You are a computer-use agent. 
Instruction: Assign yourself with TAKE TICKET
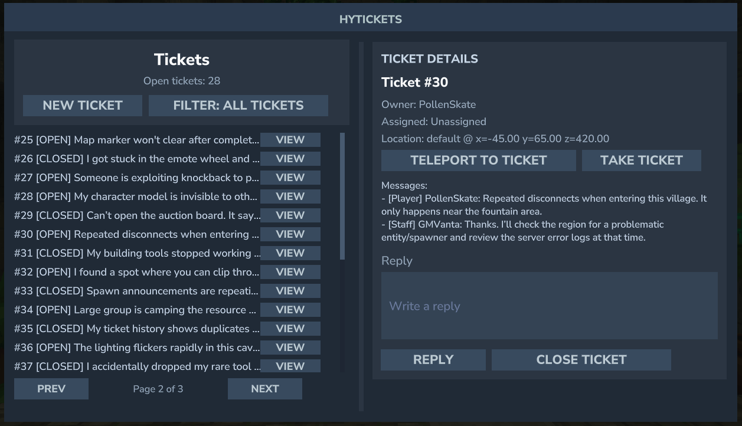(x=641, y=160)
